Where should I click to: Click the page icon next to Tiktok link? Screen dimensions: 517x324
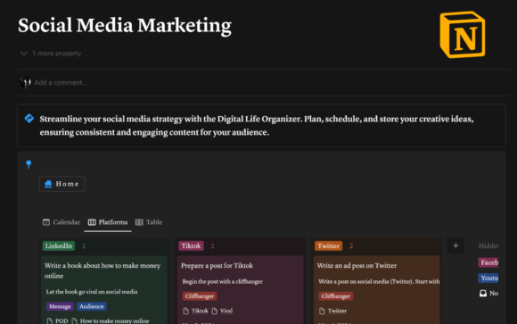click(186, 311)
